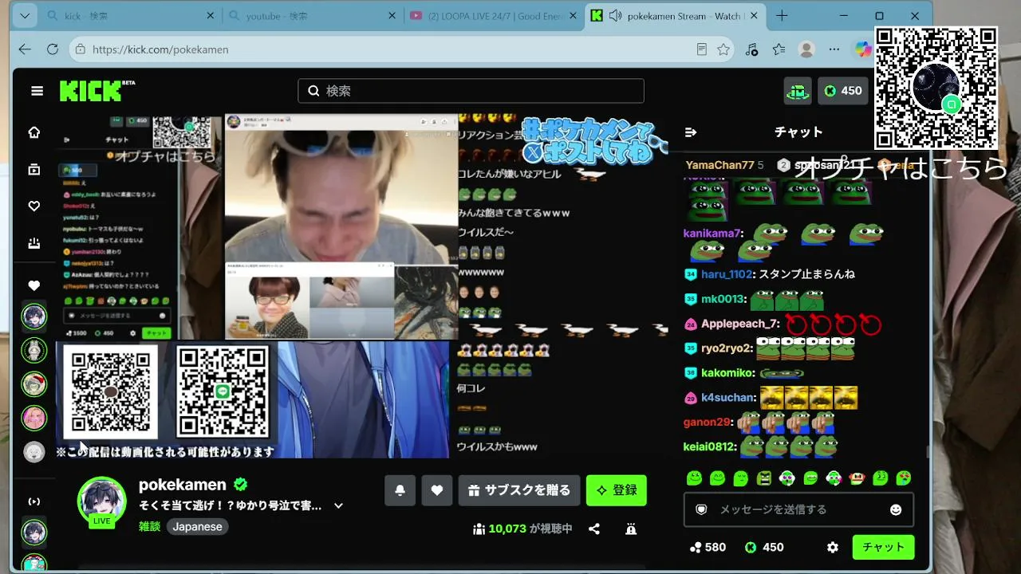Expand the stream title chevron
This screenshot has height=574, width=1021.
point(338,505)
